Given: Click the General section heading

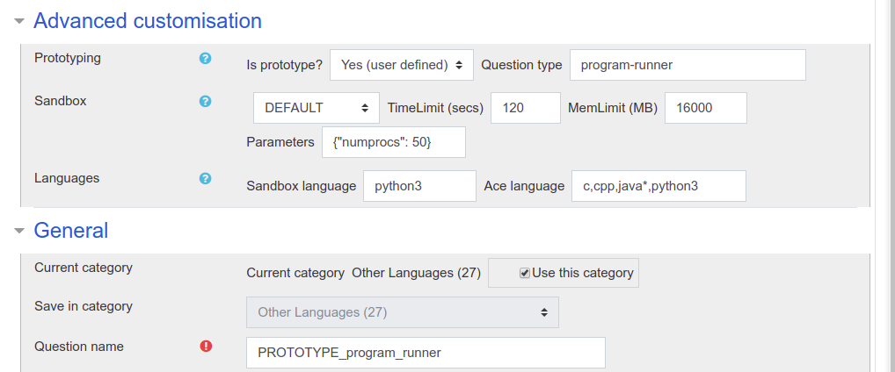Looking at the screenshot, I should coord(71,231).
